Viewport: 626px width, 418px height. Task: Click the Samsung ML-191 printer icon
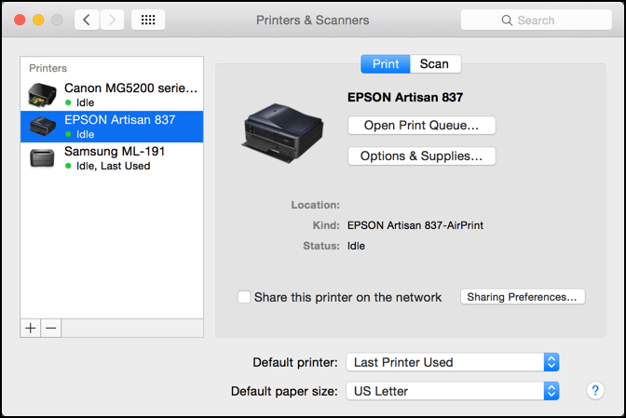42,158
